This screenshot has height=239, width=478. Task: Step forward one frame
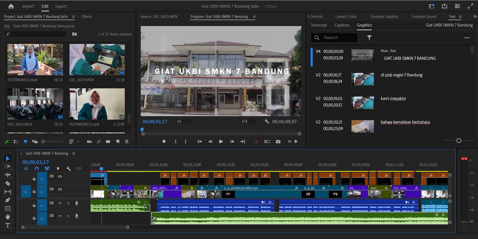pyautogui.click(x=232, y=142)
